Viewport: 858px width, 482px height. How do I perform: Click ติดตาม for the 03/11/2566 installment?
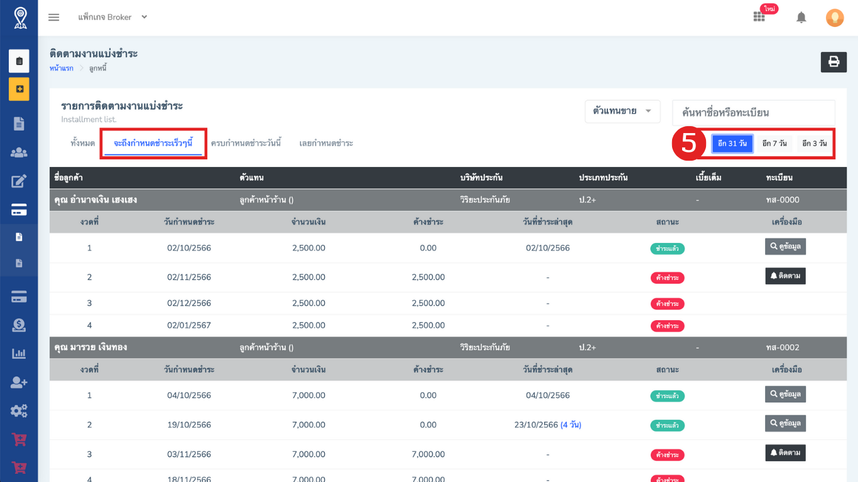click(785, 453)
